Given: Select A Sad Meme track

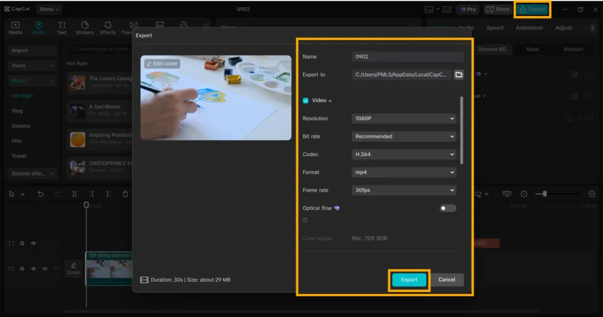Looking at the screenshot, I should (100, 110).
